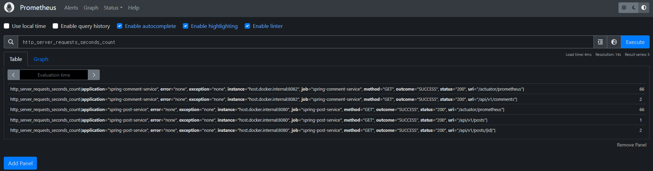Image resolution: width=653 pixels, height=171 pixels.
Task: Click the /api/v1/posts/{id} result row
Action: pos(327,130)
